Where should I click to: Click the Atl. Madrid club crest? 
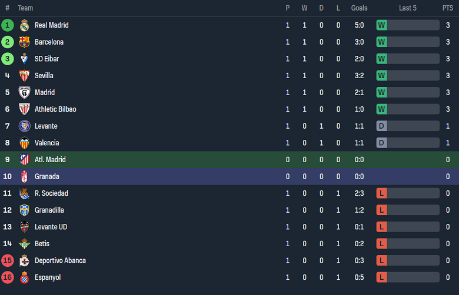pyautogui.click(x=24, y=160)
